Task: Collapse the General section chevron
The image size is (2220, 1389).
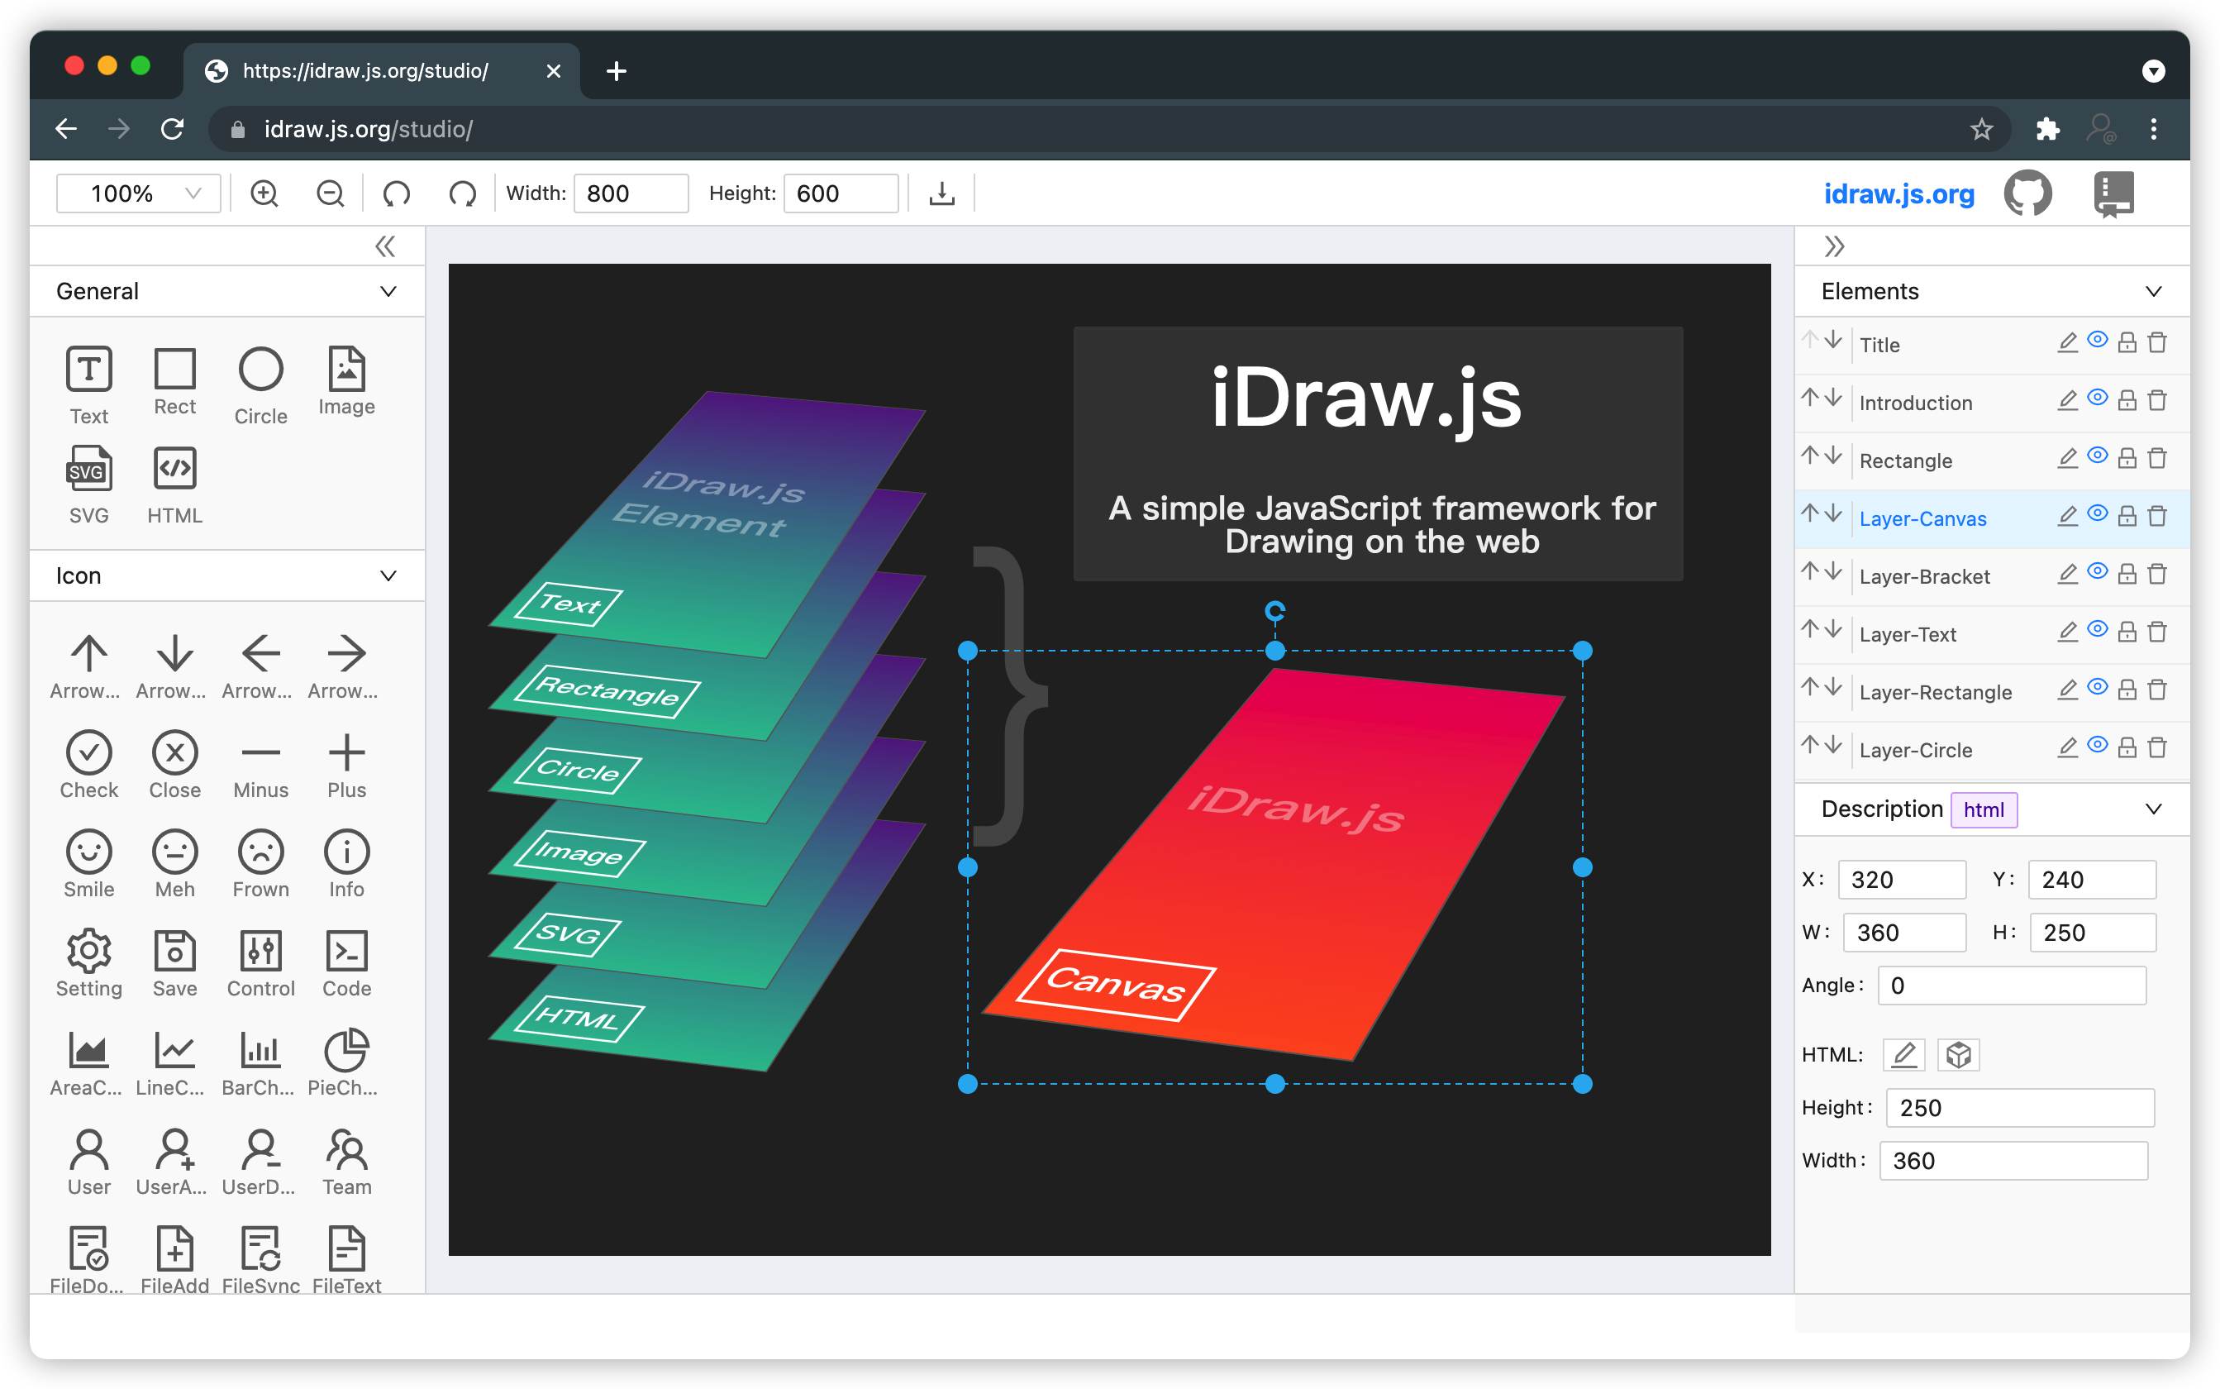Action: coord(388,291)
